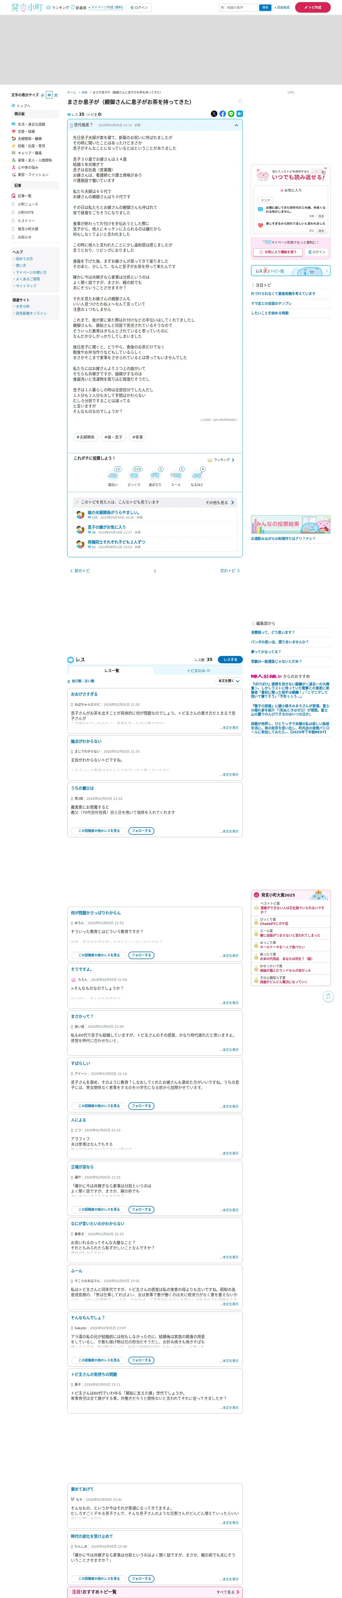Image resolution: width=342 pixels, height=1598 pixels.
Task: Follow the poster of うちの義父は
Action: tap(141, 831)
